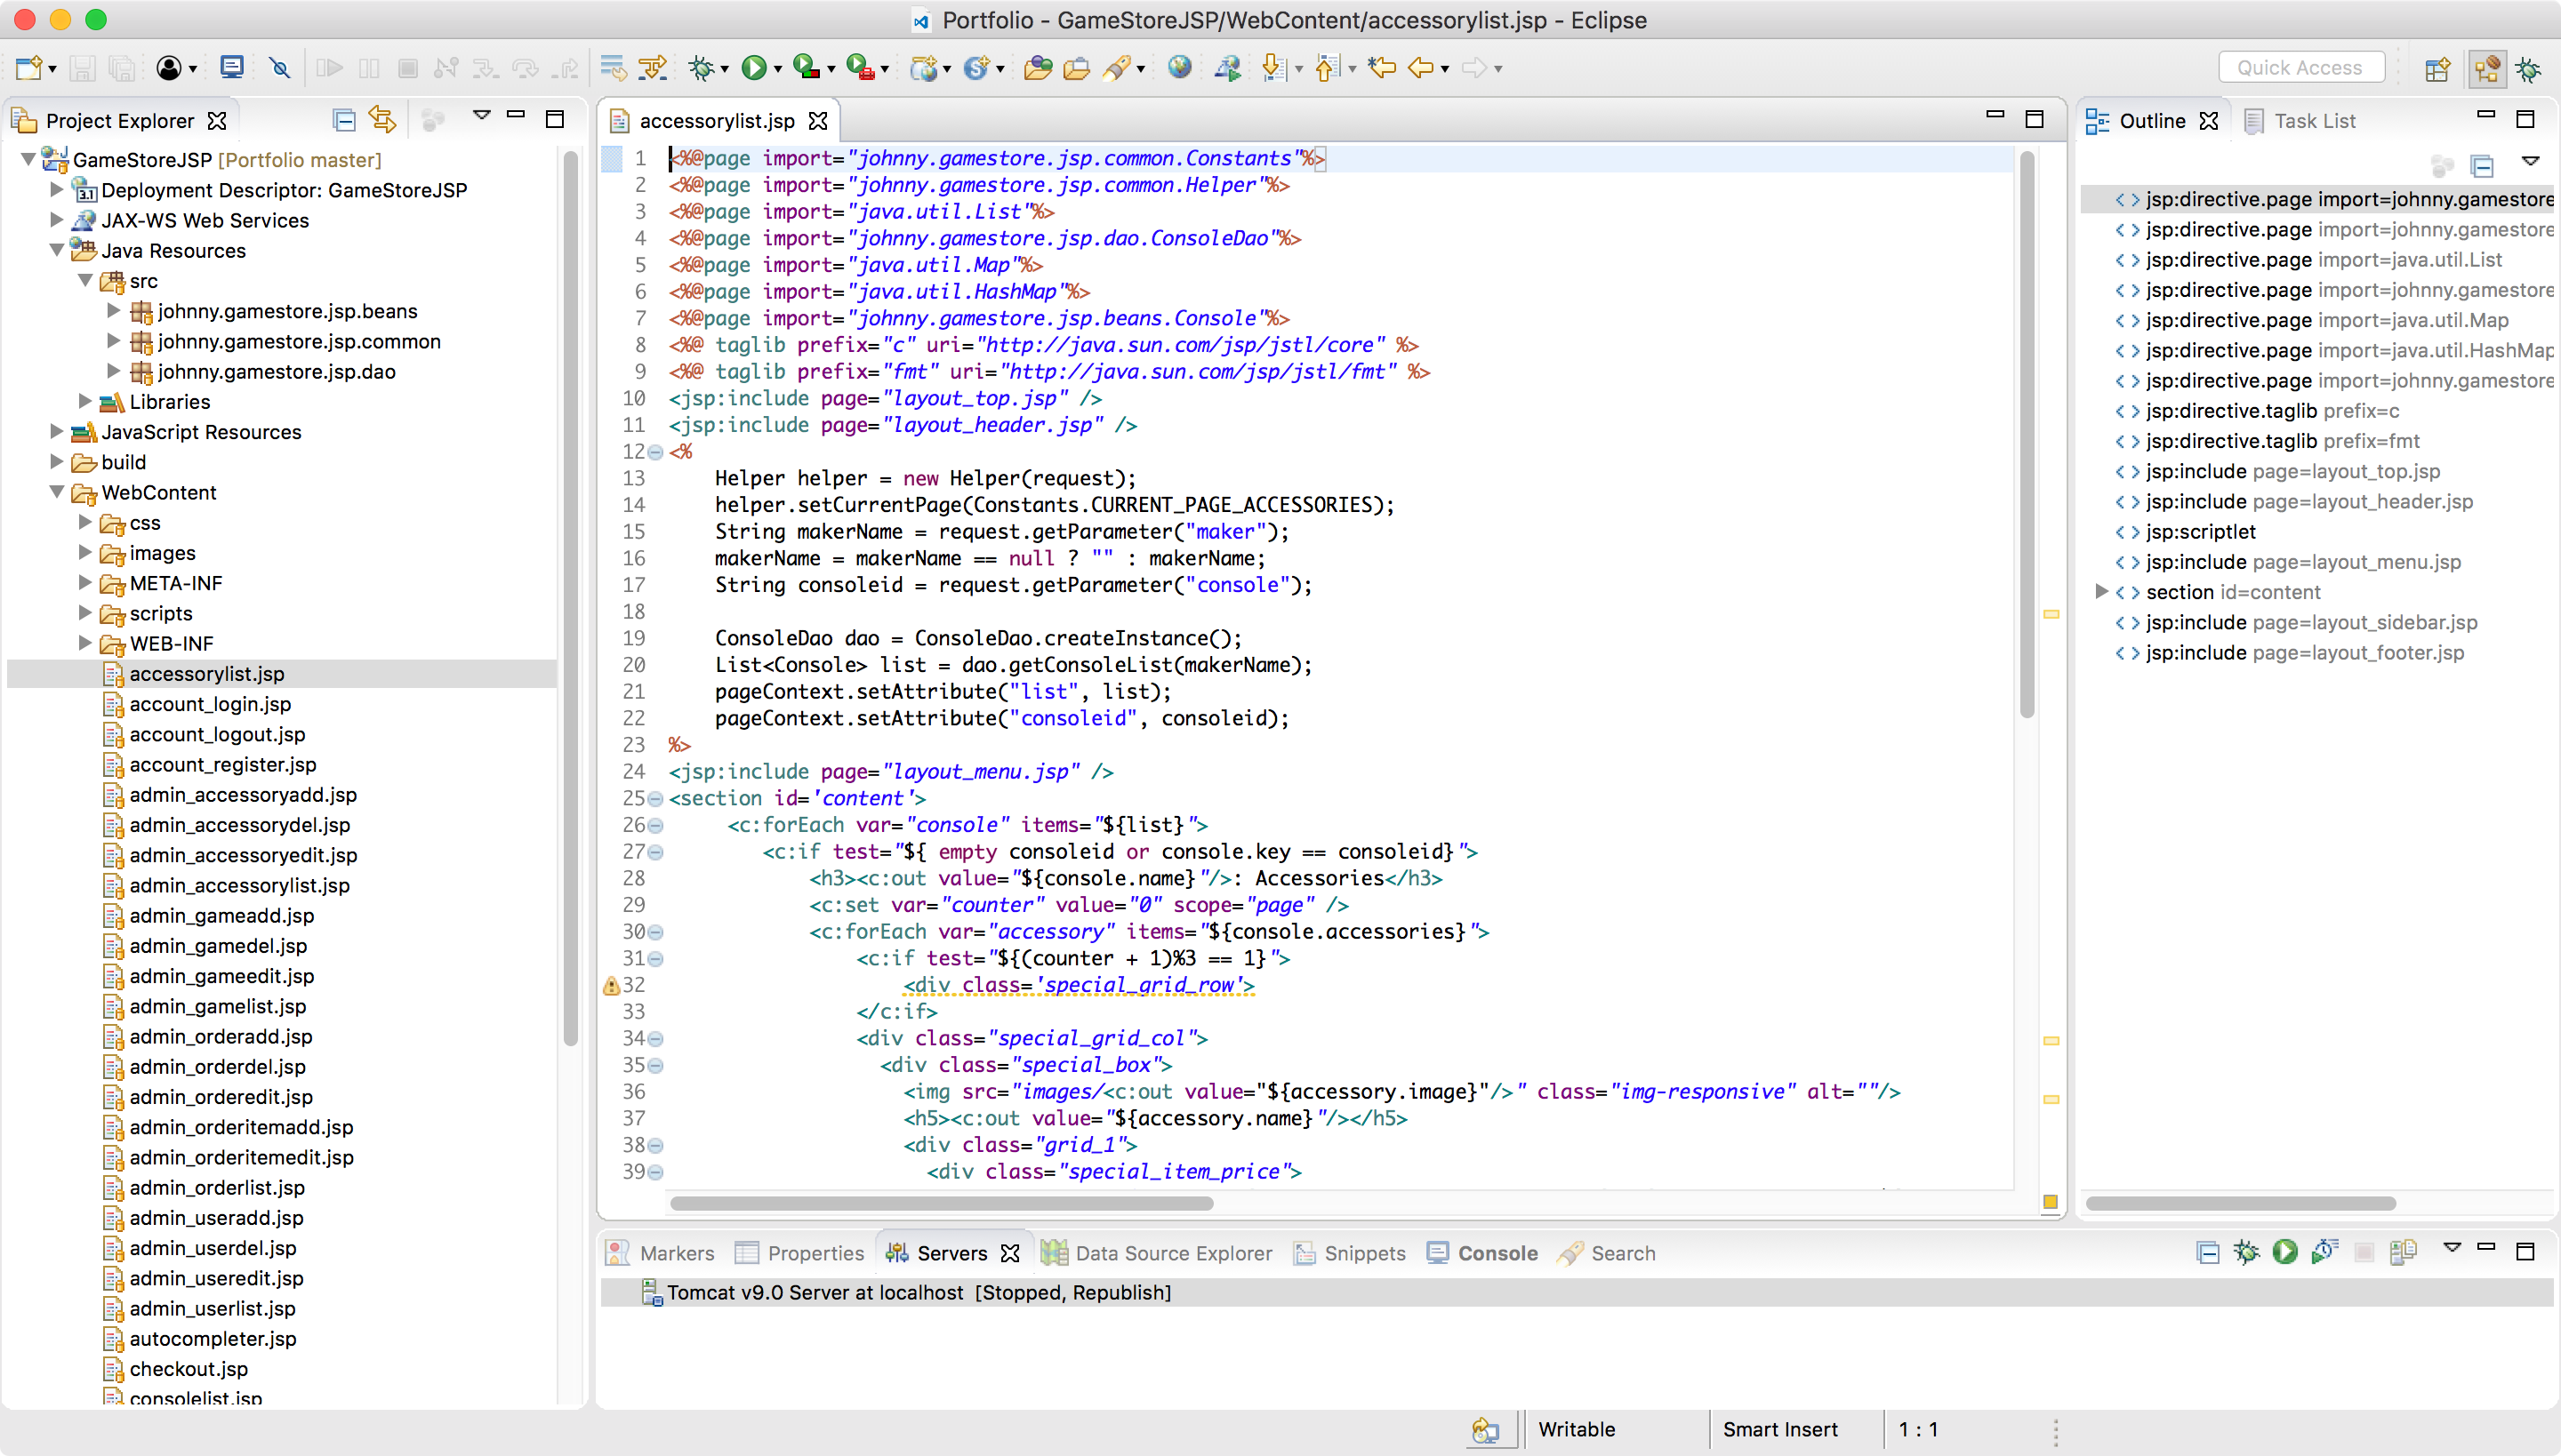Screen dimensions: 2561x1456
Task: Click the Run Last Tool with coverage icon
Action: (x=806, y=68)
